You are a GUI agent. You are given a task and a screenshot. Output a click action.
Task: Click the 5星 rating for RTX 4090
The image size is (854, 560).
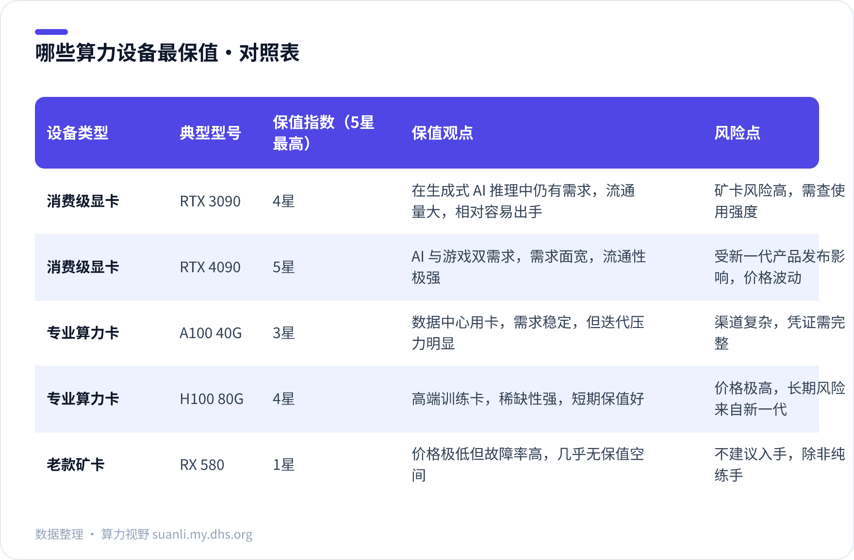click(x=284, y=267)
